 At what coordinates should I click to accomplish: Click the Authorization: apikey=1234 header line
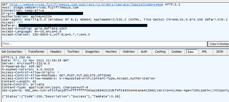tap(27, 17)
